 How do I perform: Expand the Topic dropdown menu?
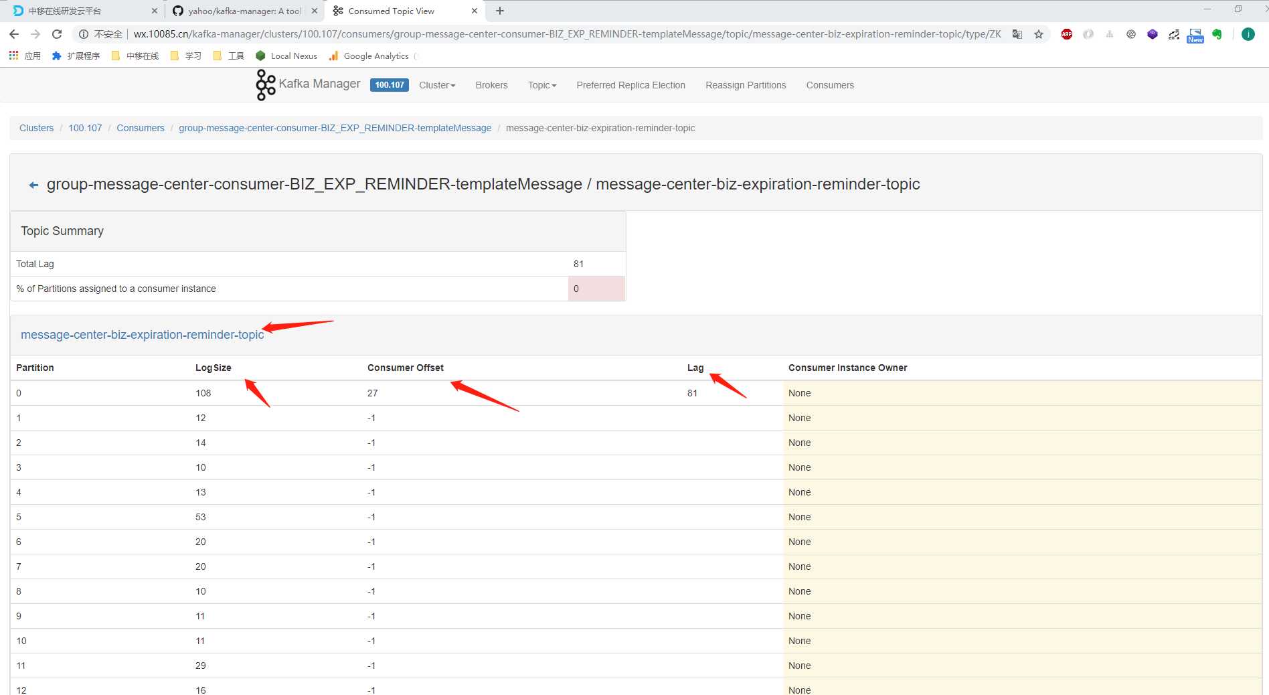point(542,85)
